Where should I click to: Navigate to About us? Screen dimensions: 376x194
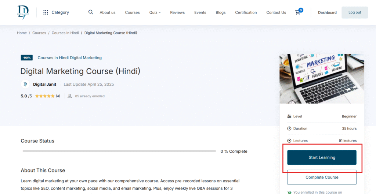(x=107, y=12)
